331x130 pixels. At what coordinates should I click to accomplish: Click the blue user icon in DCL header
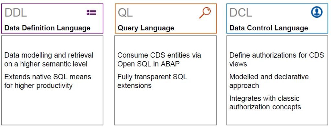tap(317, 12)
